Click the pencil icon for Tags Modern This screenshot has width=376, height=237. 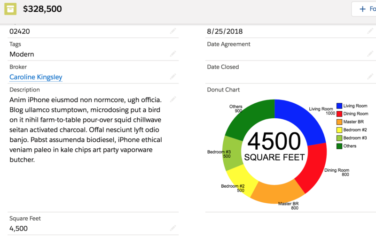click(x=173, y=54)
